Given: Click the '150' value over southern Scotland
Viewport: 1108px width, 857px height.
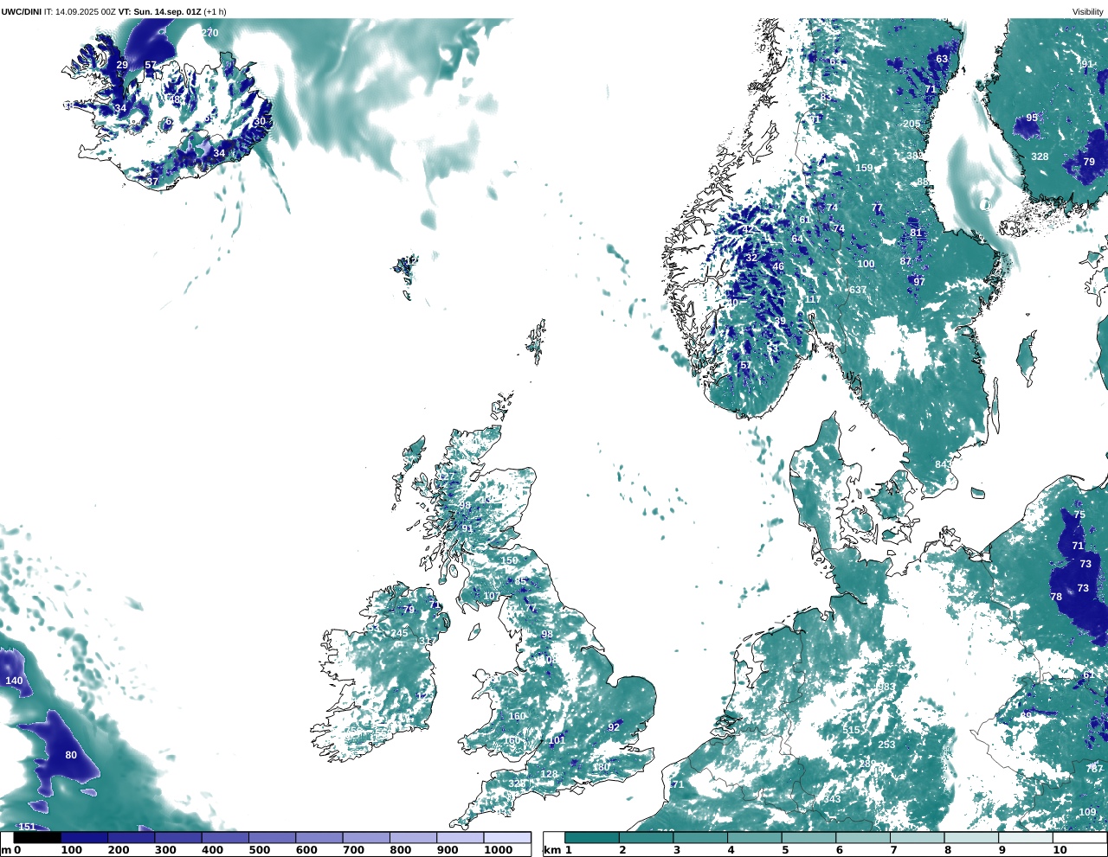Looking at the screenshot, I should click(x=509, y=560).
